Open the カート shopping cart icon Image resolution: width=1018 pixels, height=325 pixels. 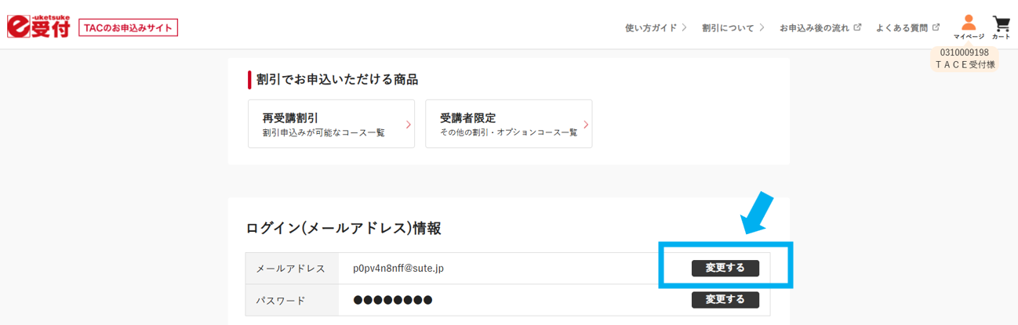tap(1001, 26)
